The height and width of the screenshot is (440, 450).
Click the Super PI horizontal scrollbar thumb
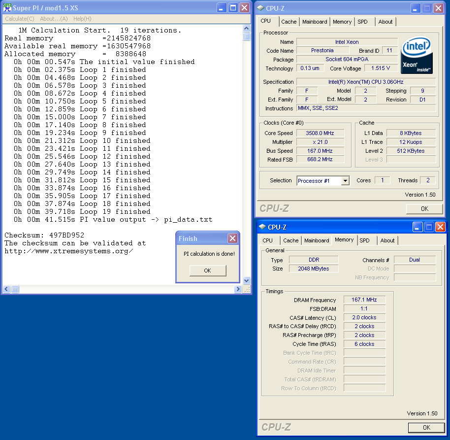[x=15, y=289]
